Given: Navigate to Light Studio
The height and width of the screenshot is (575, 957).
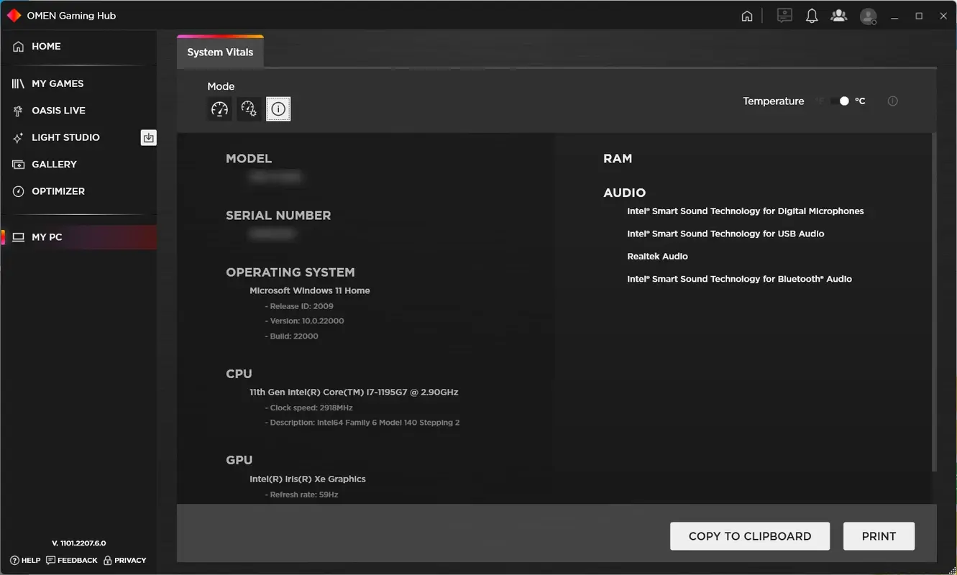Looking at the screenshot, I should click(x=66, y=137).
